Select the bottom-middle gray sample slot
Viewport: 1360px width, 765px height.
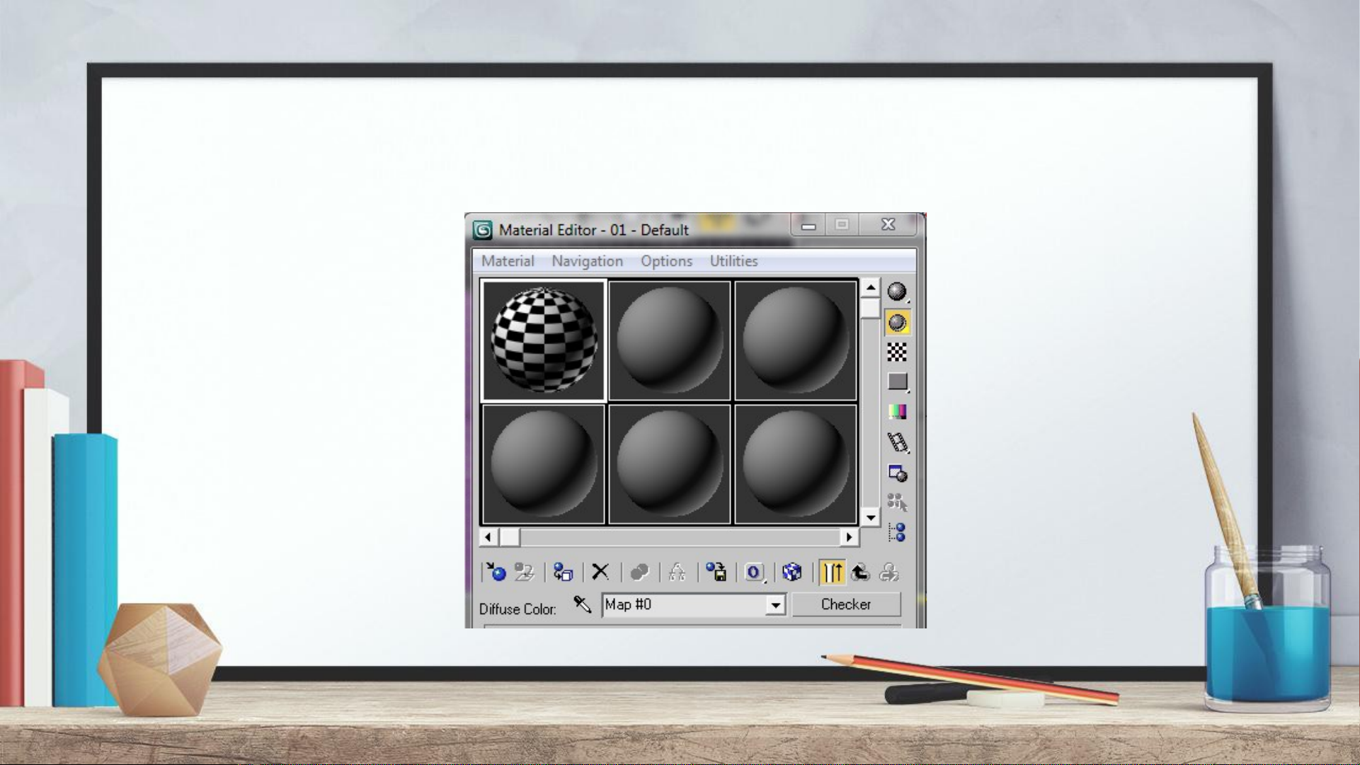pos(670,464)
